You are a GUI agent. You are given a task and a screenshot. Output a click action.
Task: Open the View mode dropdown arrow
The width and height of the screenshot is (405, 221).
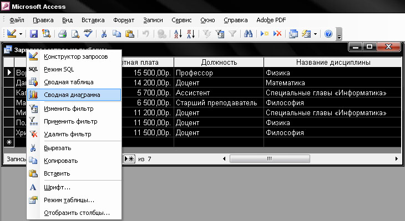pos(21,34)
